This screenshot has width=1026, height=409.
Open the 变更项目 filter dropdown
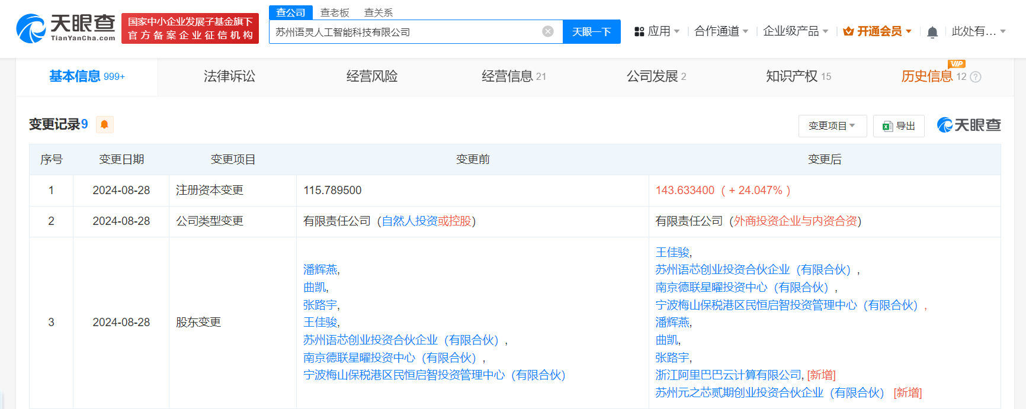(832, 126)
